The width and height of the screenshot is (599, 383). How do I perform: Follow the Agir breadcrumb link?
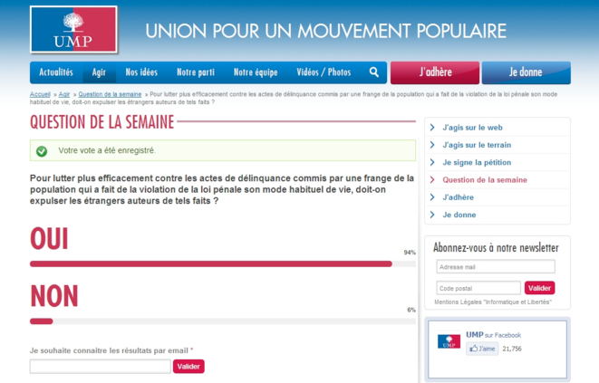tap(64, 94)
